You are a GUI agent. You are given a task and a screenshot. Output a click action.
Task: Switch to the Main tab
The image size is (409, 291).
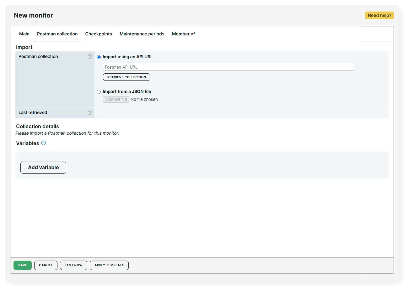(x=24, y=34)
